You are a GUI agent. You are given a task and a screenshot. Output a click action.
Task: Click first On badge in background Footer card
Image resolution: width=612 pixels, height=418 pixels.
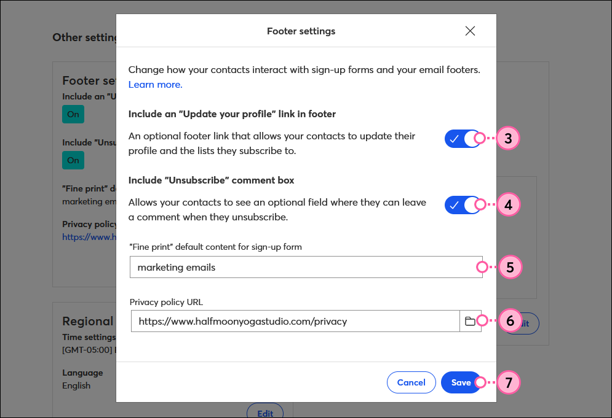[73, 114]
